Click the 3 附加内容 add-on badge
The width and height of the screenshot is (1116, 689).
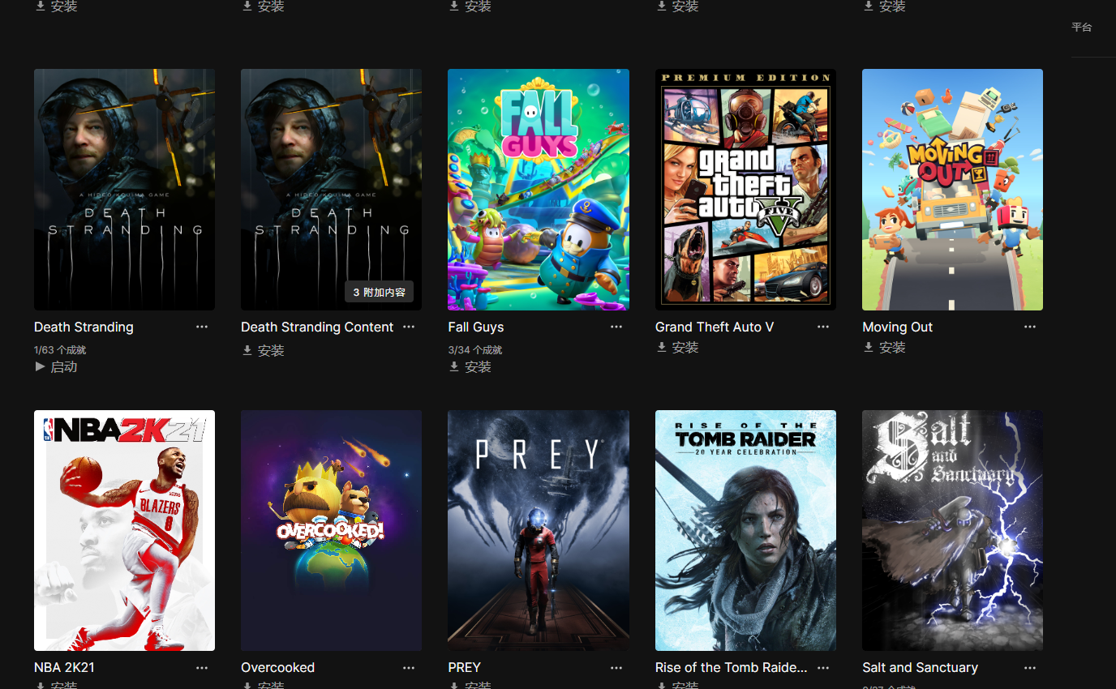(x=379, y=292)
